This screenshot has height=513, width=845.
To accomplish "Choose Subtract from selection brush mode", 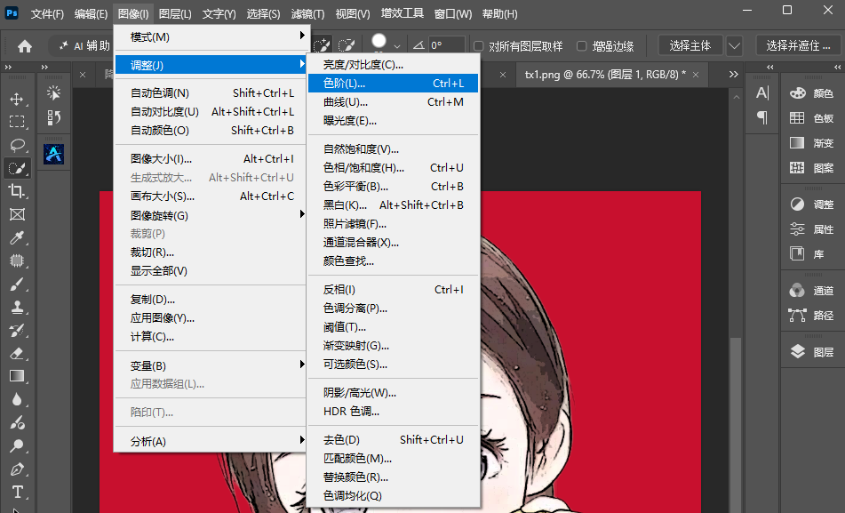I will coord(347,45).
